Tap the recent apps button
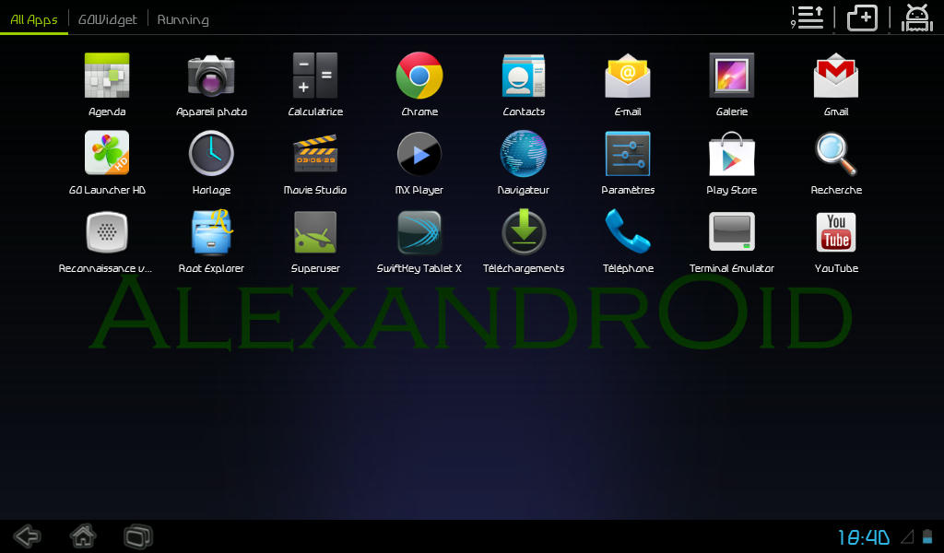944x553 pixels. coord(138,536)
